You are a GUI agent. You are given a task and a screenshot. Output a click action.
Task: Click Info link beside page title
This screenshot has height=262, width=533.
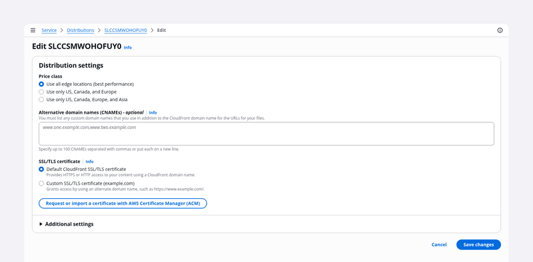127,47
